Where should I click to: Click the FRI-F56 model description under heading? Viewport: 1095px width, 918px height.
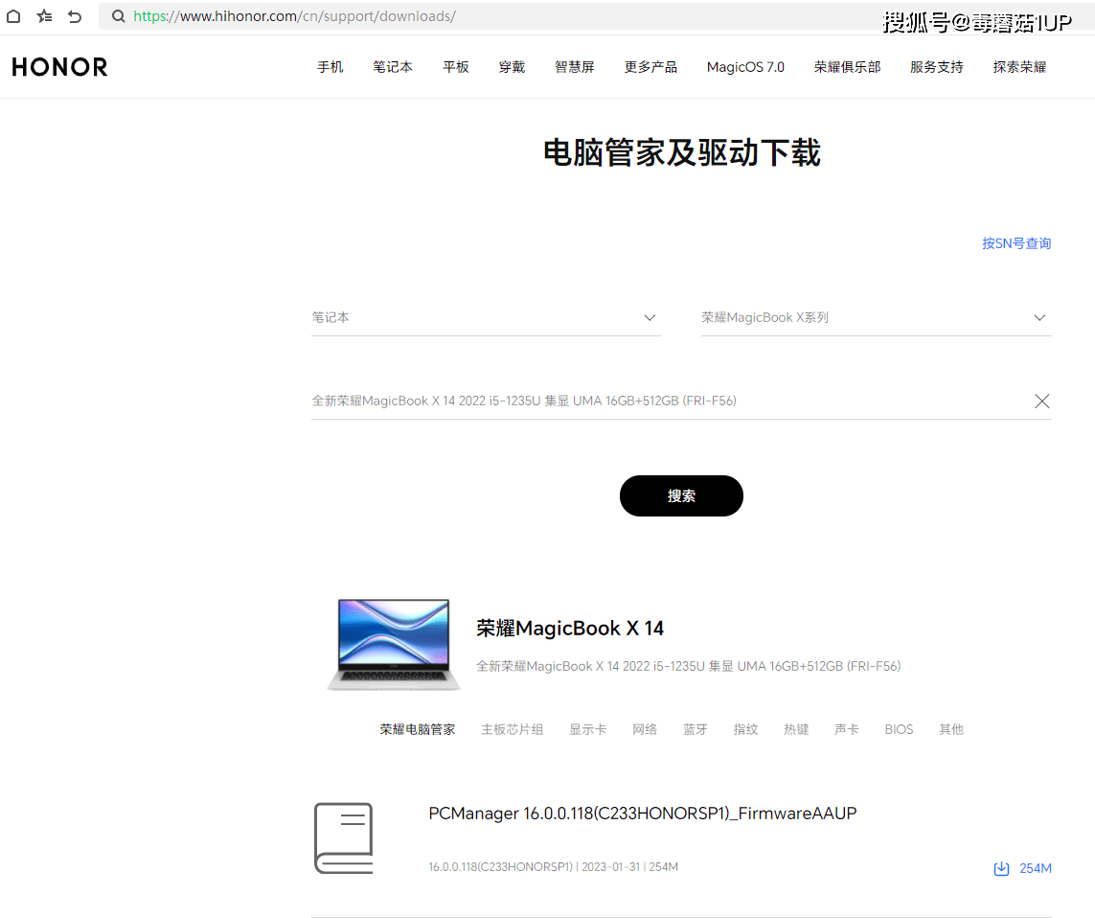tap(688, 667)
